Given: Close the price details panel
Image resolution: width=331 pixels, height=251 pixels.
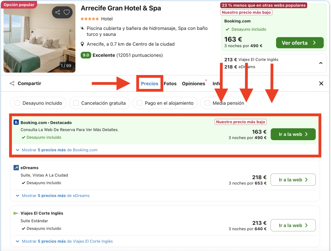Looking at the screenshot, I should 321,83.
